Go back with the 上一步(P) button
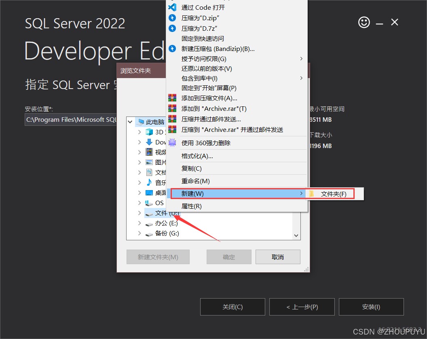This screenshot has height=339, width=427. [302, 307]
